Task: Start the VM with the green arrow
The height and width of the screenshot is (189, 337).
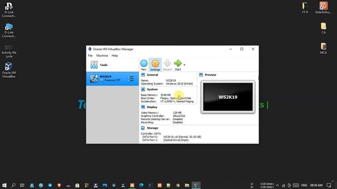Action: coord(178,65)
